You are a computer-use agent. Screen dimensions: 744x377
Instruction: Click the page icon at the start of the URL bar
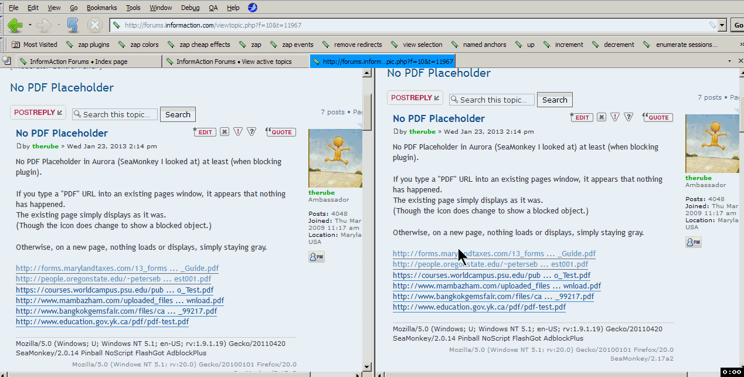pos(117,25)
